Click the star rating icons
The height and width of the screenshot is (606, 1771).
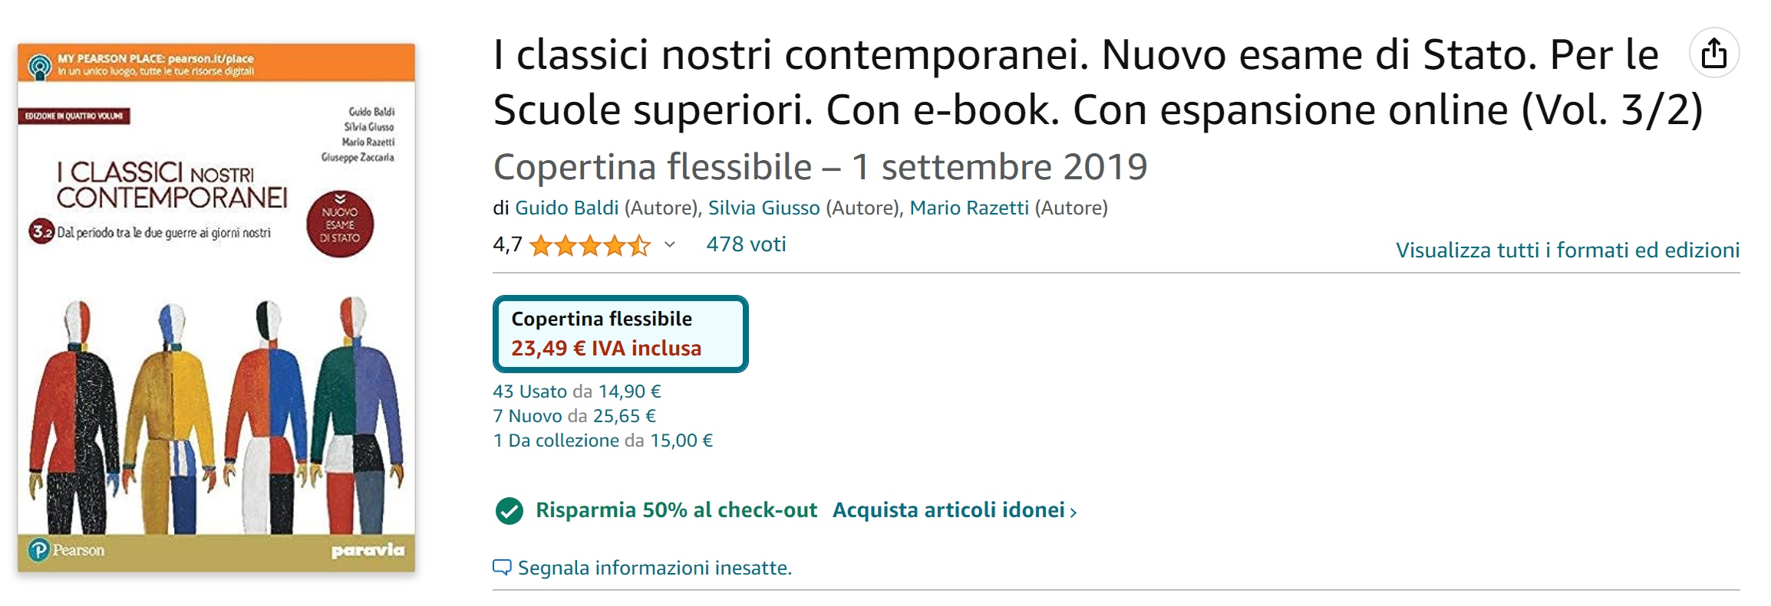(x=589, y=245)
